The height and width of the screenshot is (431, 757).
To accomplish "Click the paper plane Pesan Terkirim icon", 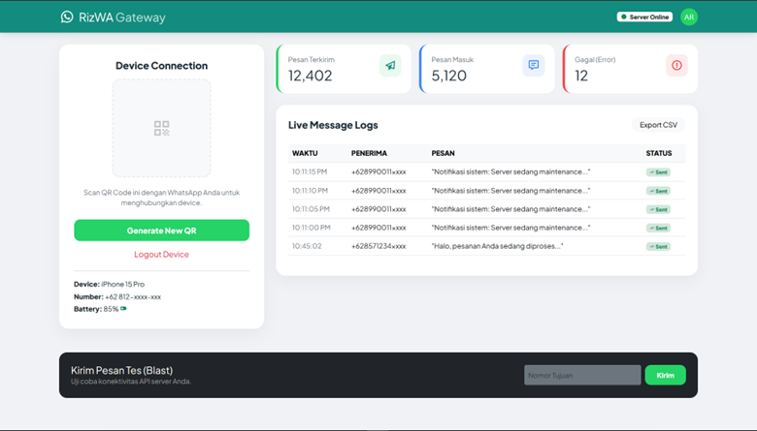I will click(x=390, y=65).
